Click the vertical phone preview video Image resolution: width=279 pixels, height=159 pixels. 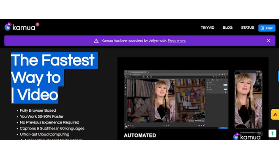[x=248, y=100]
